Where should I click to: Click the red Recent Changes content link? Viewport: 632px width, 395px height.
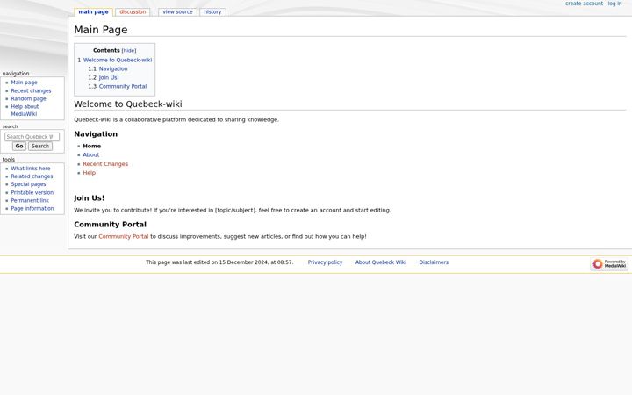pos(105,164)
